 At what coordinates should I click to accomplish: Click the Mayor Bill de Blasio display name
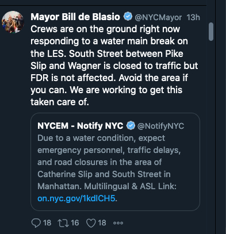75,17
